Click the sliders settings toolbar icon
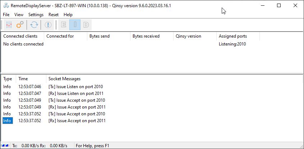Viewport: 304px width, 149px height. coord(9,25)
